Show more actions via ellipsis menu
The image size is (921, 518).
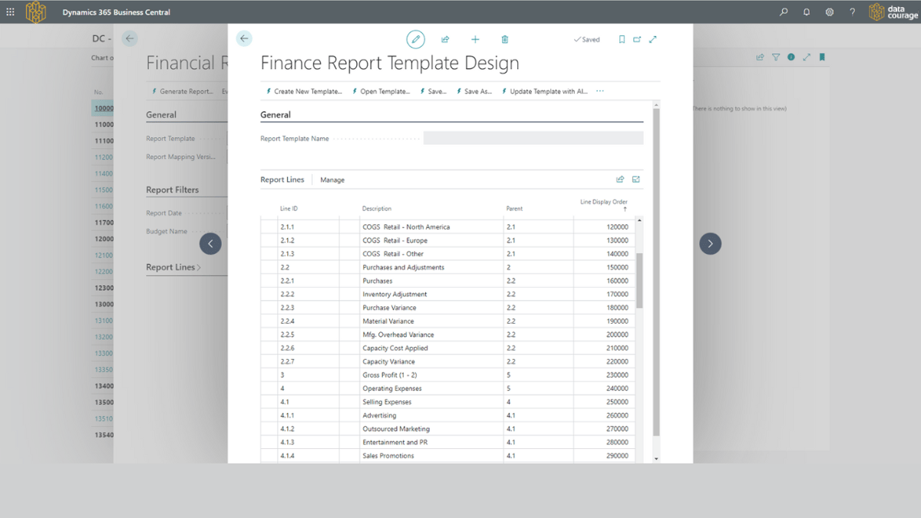tap(600, 91)
